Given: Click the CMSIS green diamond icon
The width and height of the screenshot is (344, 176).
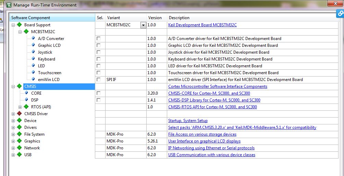Looking at the screenshot, I should 19,86.
